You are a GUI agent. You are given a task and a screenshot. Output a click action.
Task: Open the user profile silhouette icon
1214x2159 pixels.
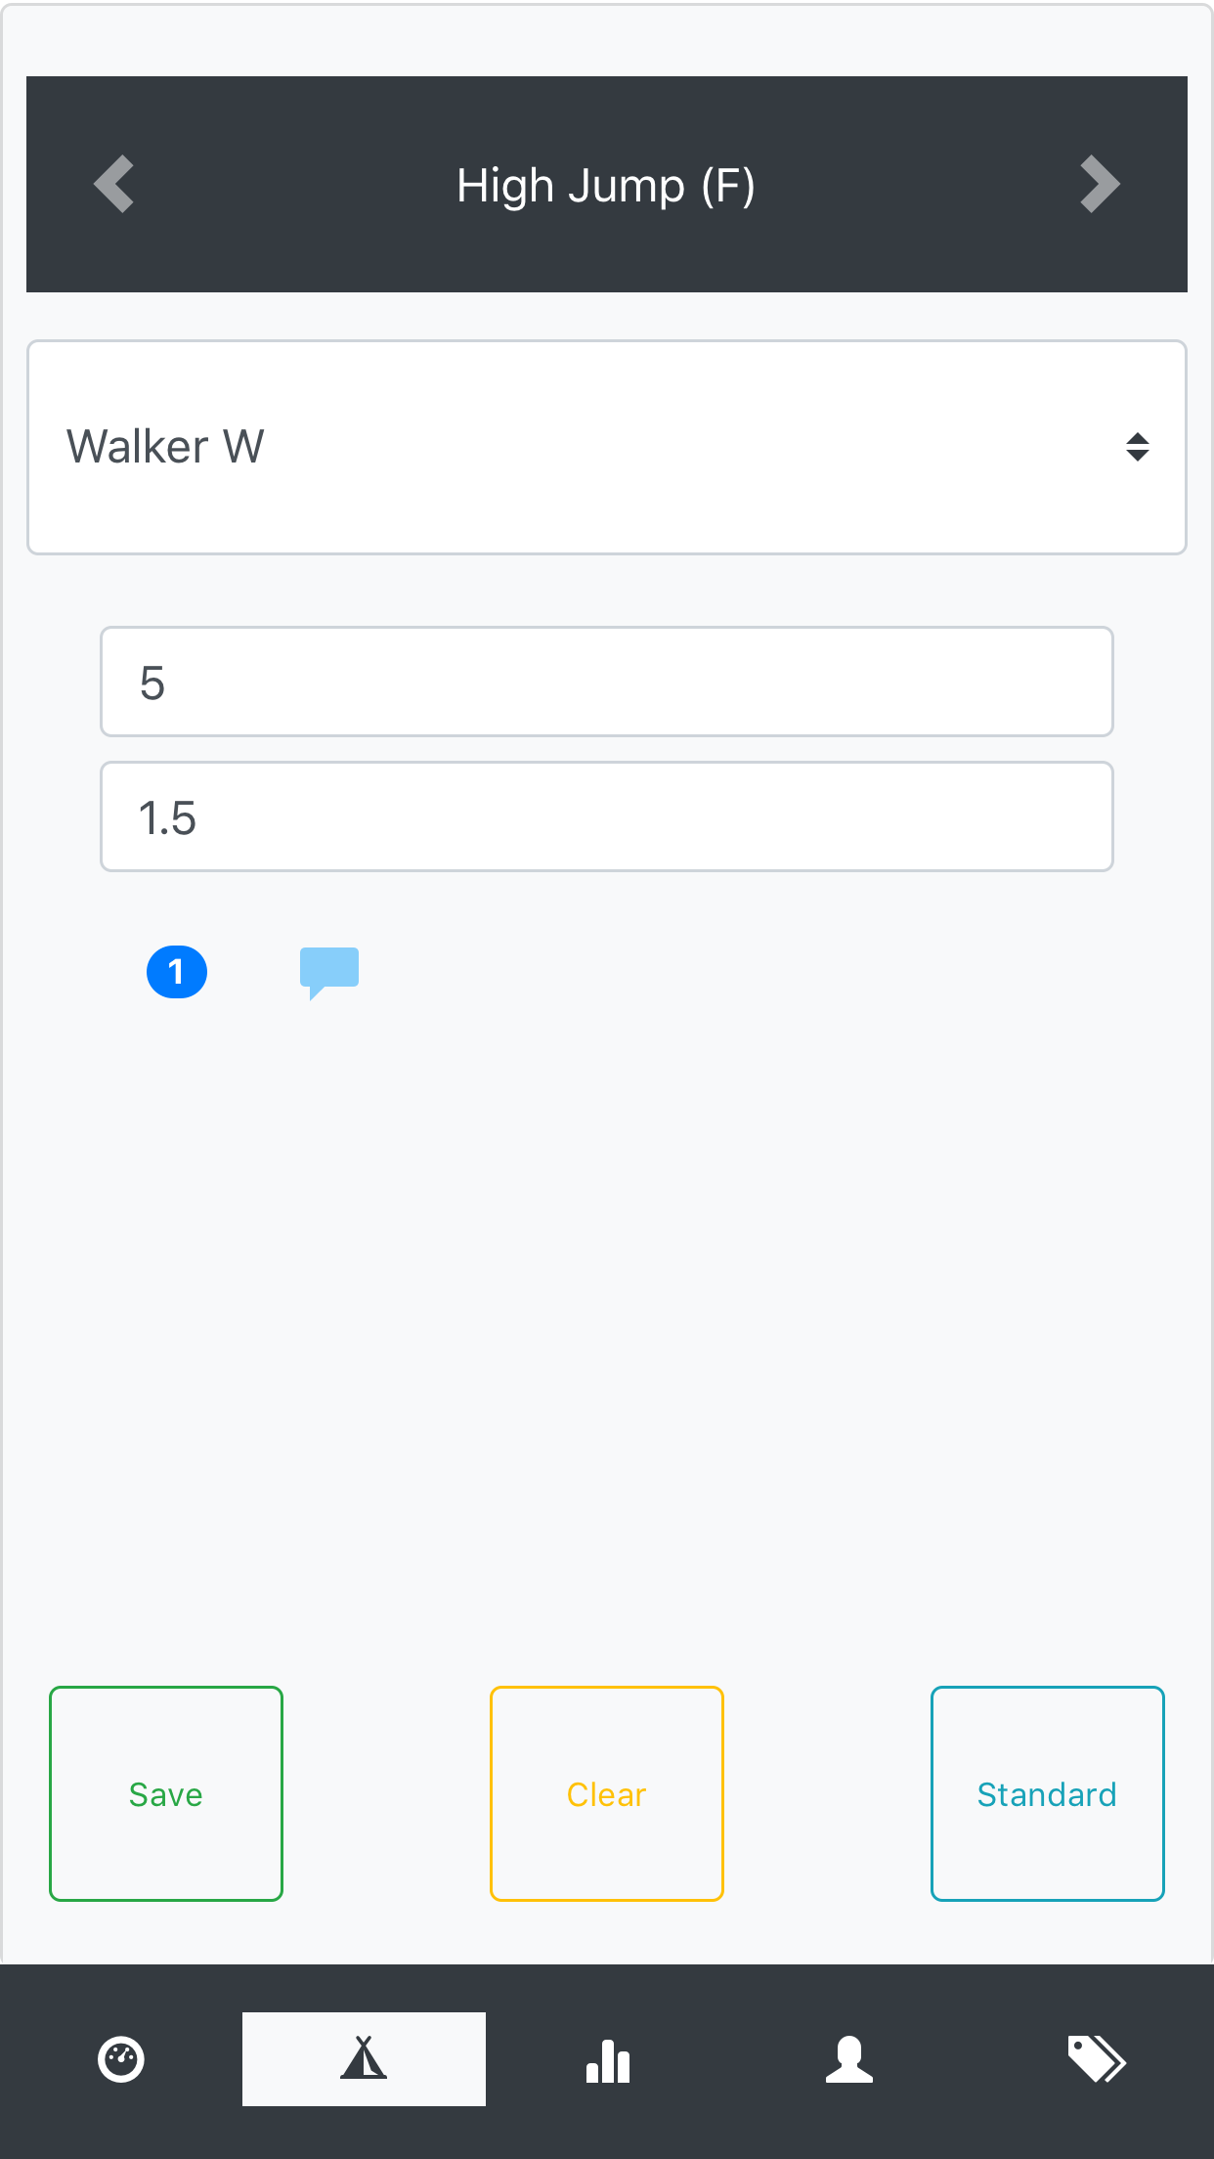pos(849,2059)
